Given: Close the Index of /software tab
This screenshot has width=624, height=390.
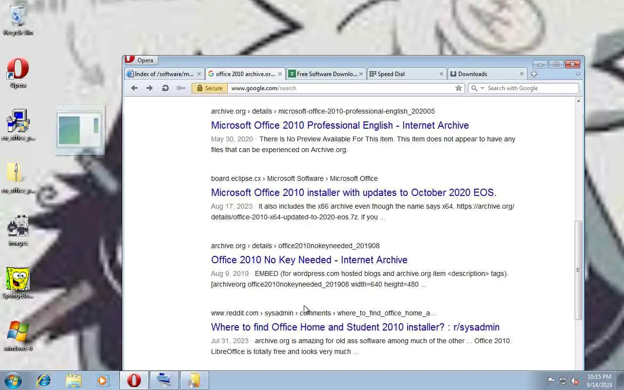Looking at the screenshot, I should [x=199, y=74].
